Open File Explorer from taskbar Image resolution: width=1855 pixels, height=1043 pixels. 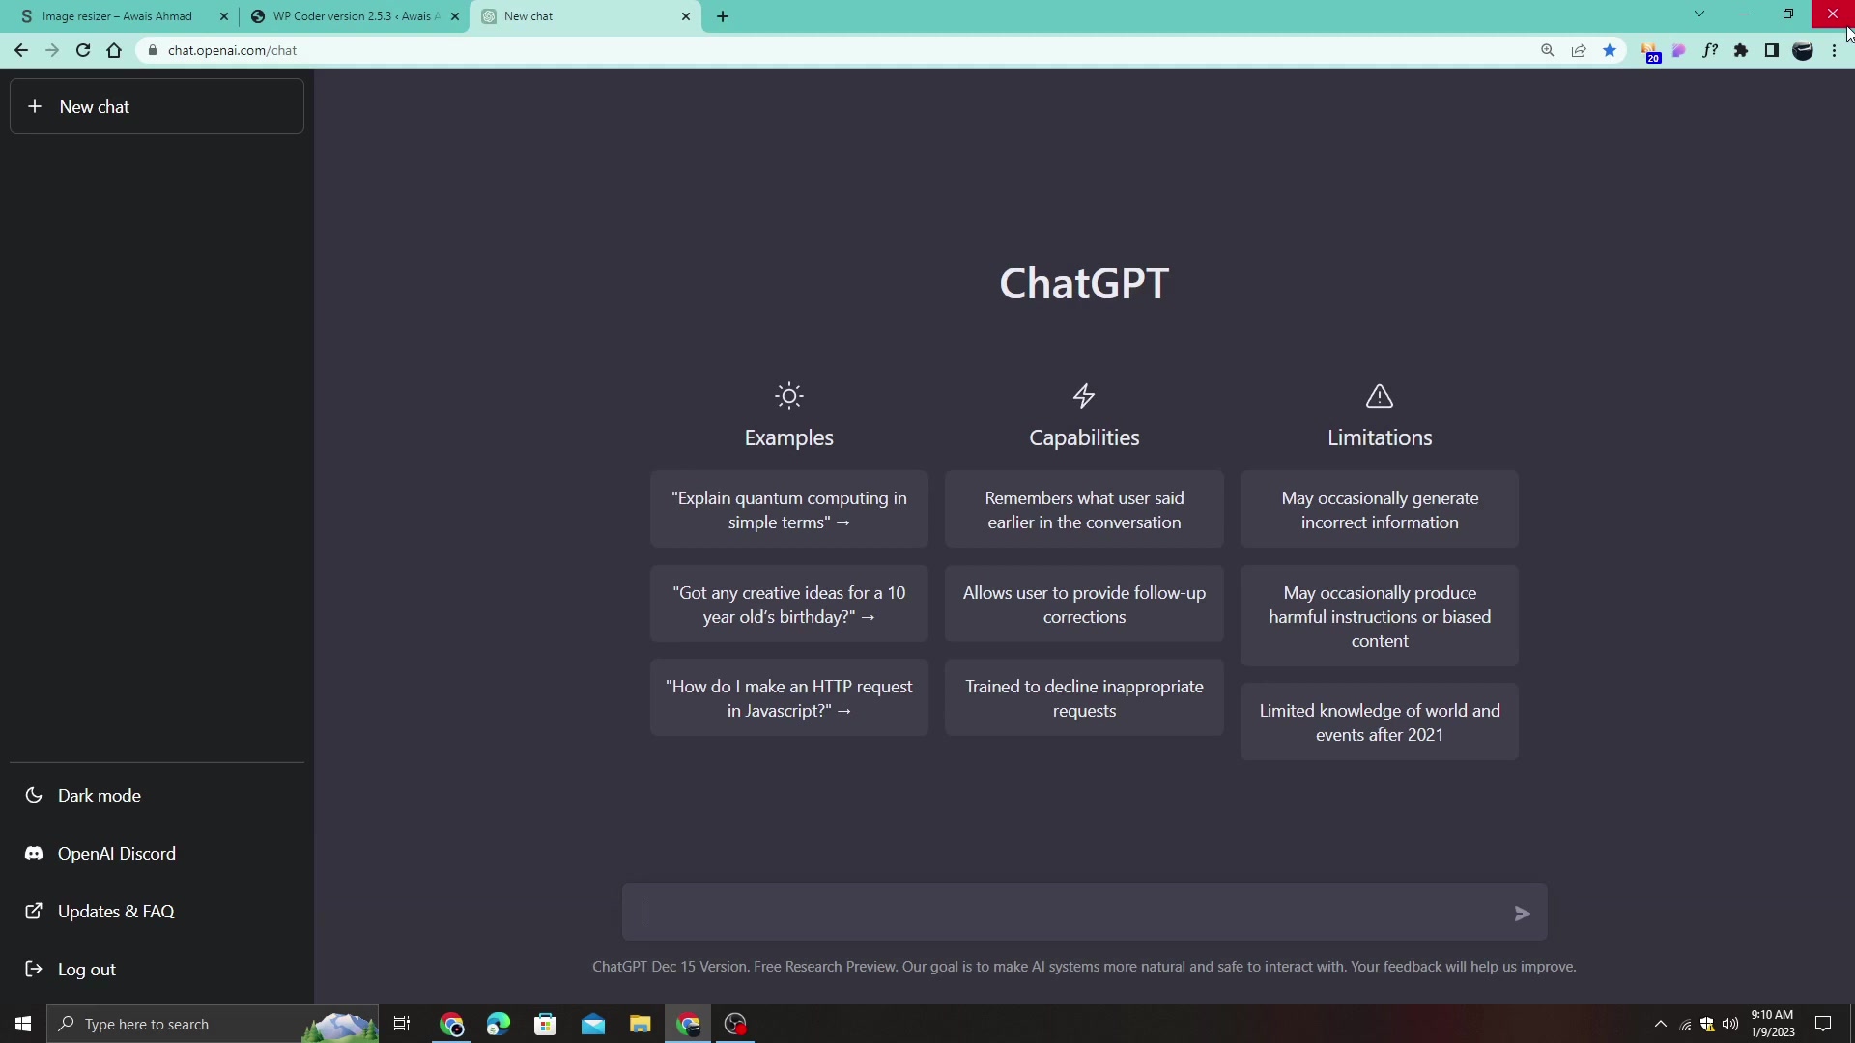[641, 1024]
